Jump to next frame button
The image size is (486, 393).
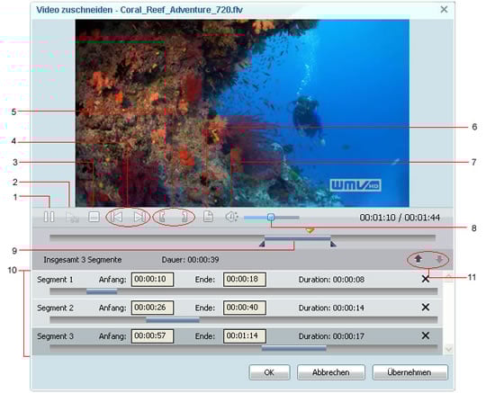click(x=139, y=217)
